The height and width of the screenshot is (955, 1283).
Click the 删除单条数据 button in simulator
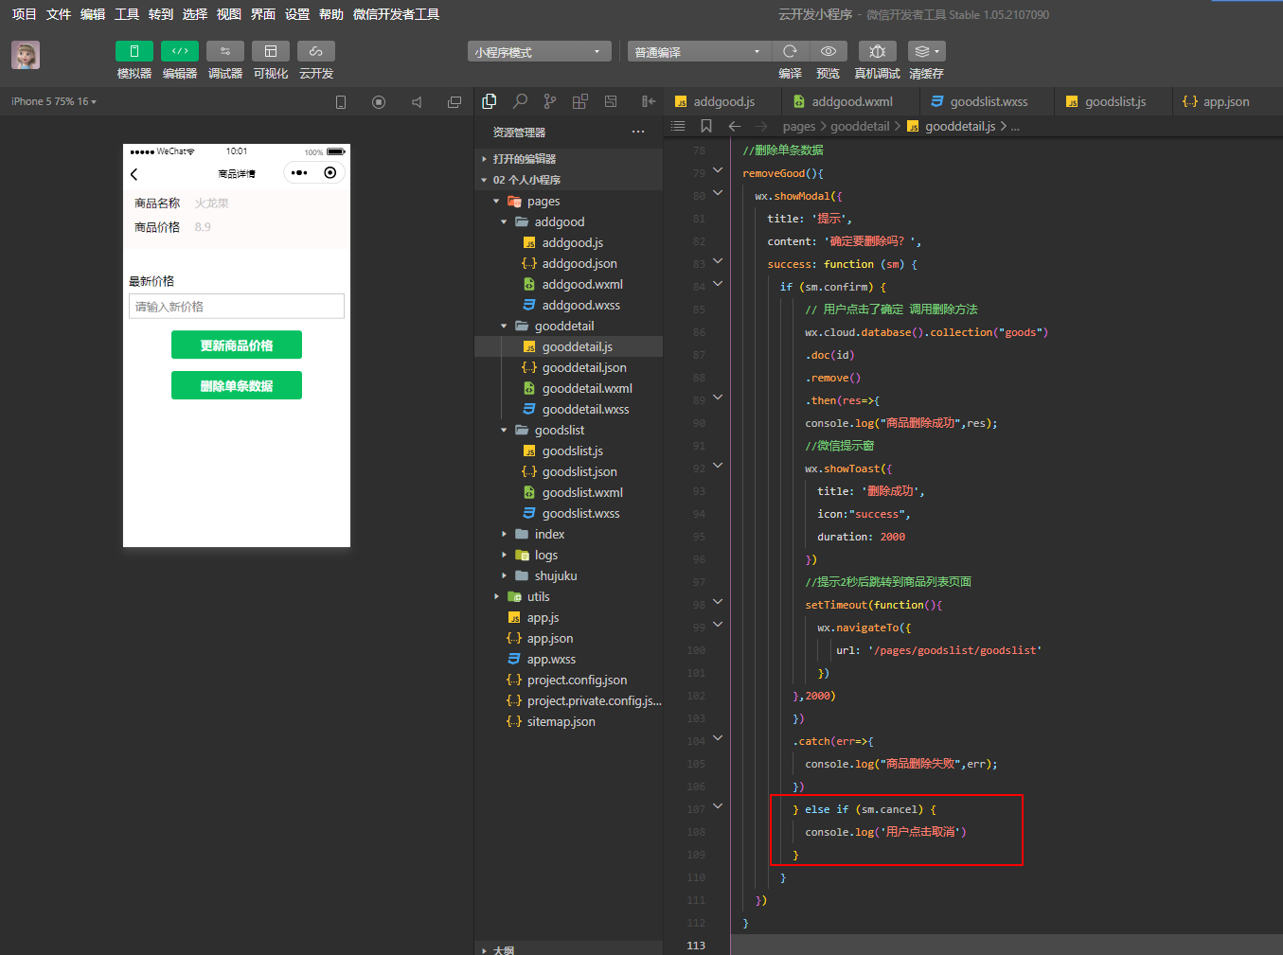pos(237,385)
